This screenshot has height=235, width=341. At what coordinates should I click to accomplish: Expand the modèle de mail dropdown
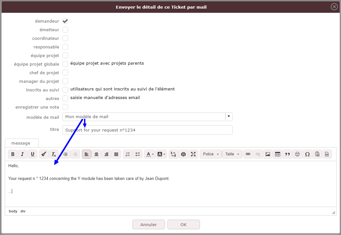[x=229, y=117]
